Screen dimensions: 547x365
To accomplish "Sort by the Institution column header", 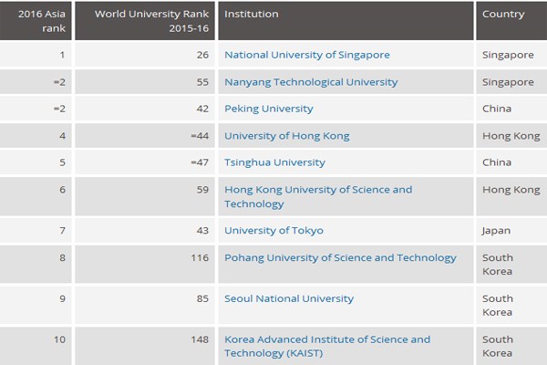I will [252, 15].
